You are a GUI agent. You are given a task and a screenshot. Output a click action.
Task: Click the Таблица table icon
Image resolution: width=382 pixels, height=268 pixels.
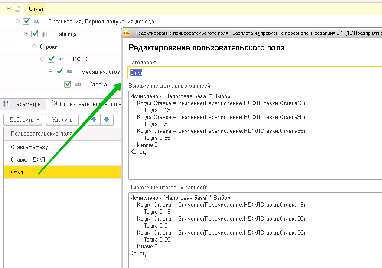click(45, 34)
